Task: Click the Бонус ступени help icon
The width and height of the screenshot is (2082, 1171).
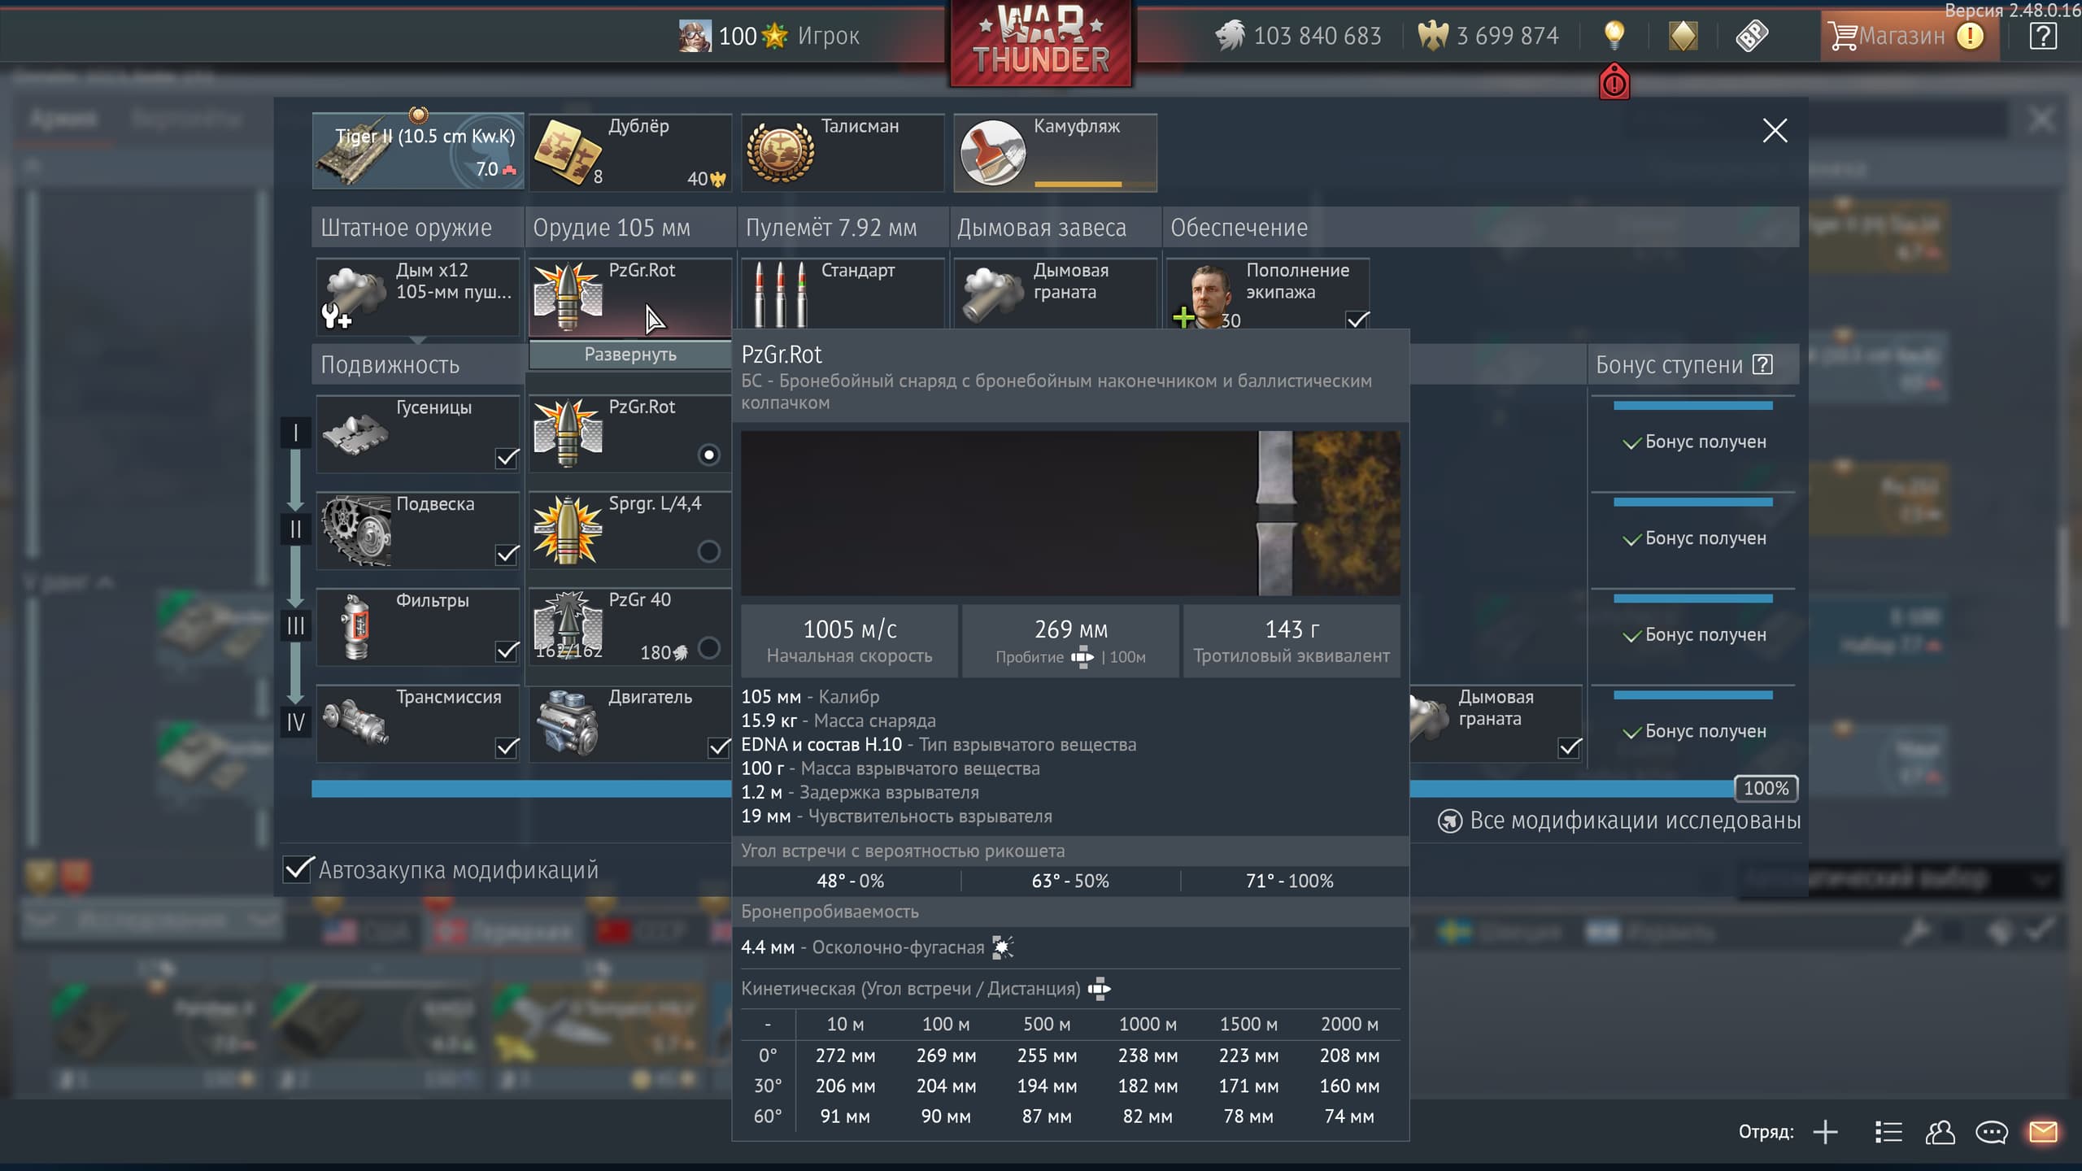Action: 1762,364
